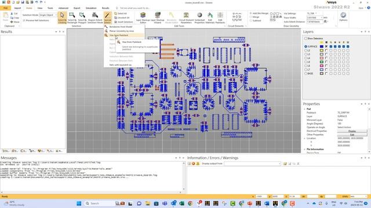
Task: Click Select All in the ribbon
Action: [x=121, y=14]
